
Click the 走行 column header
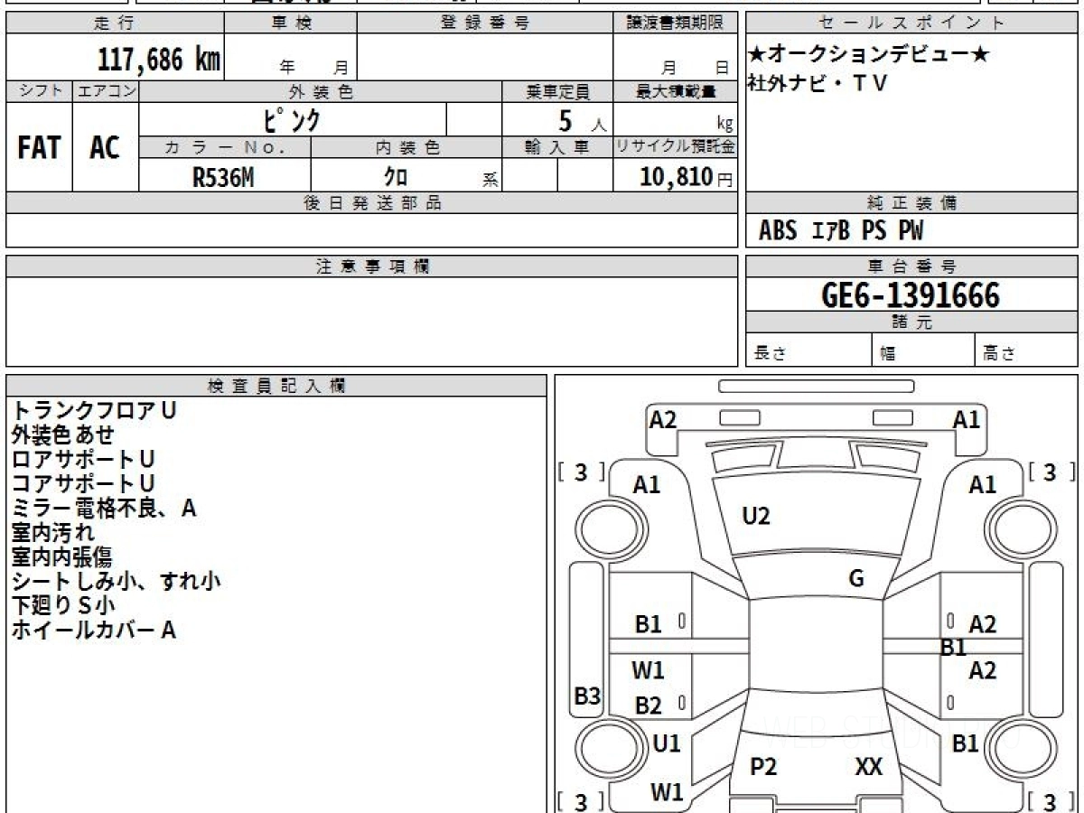point(115,23)
